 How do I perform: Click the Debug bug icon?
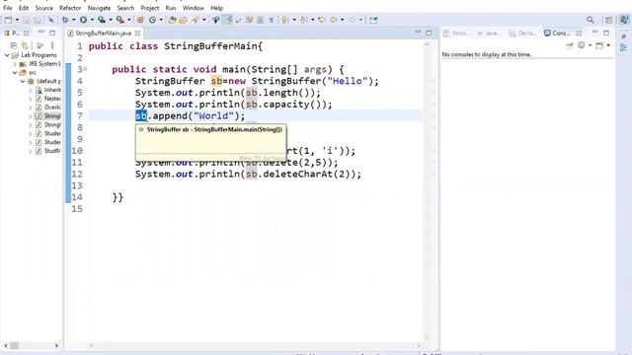point(65,20)
